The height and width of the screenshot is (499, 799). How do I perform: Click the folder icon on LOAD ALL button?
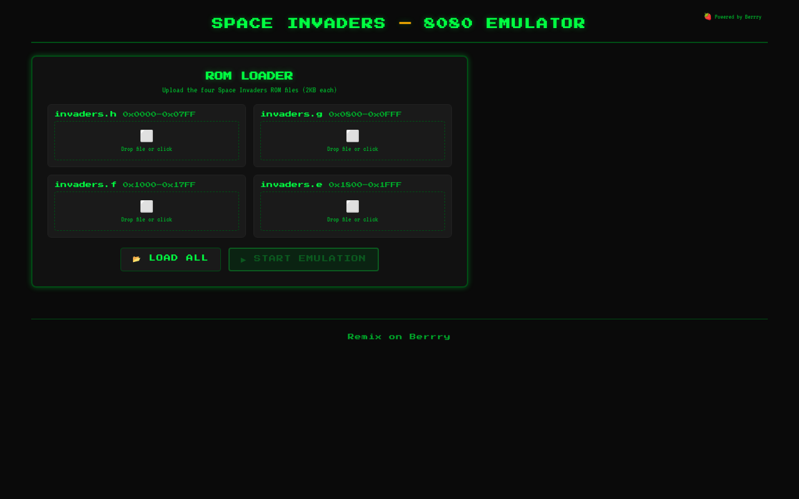point(137,258)
